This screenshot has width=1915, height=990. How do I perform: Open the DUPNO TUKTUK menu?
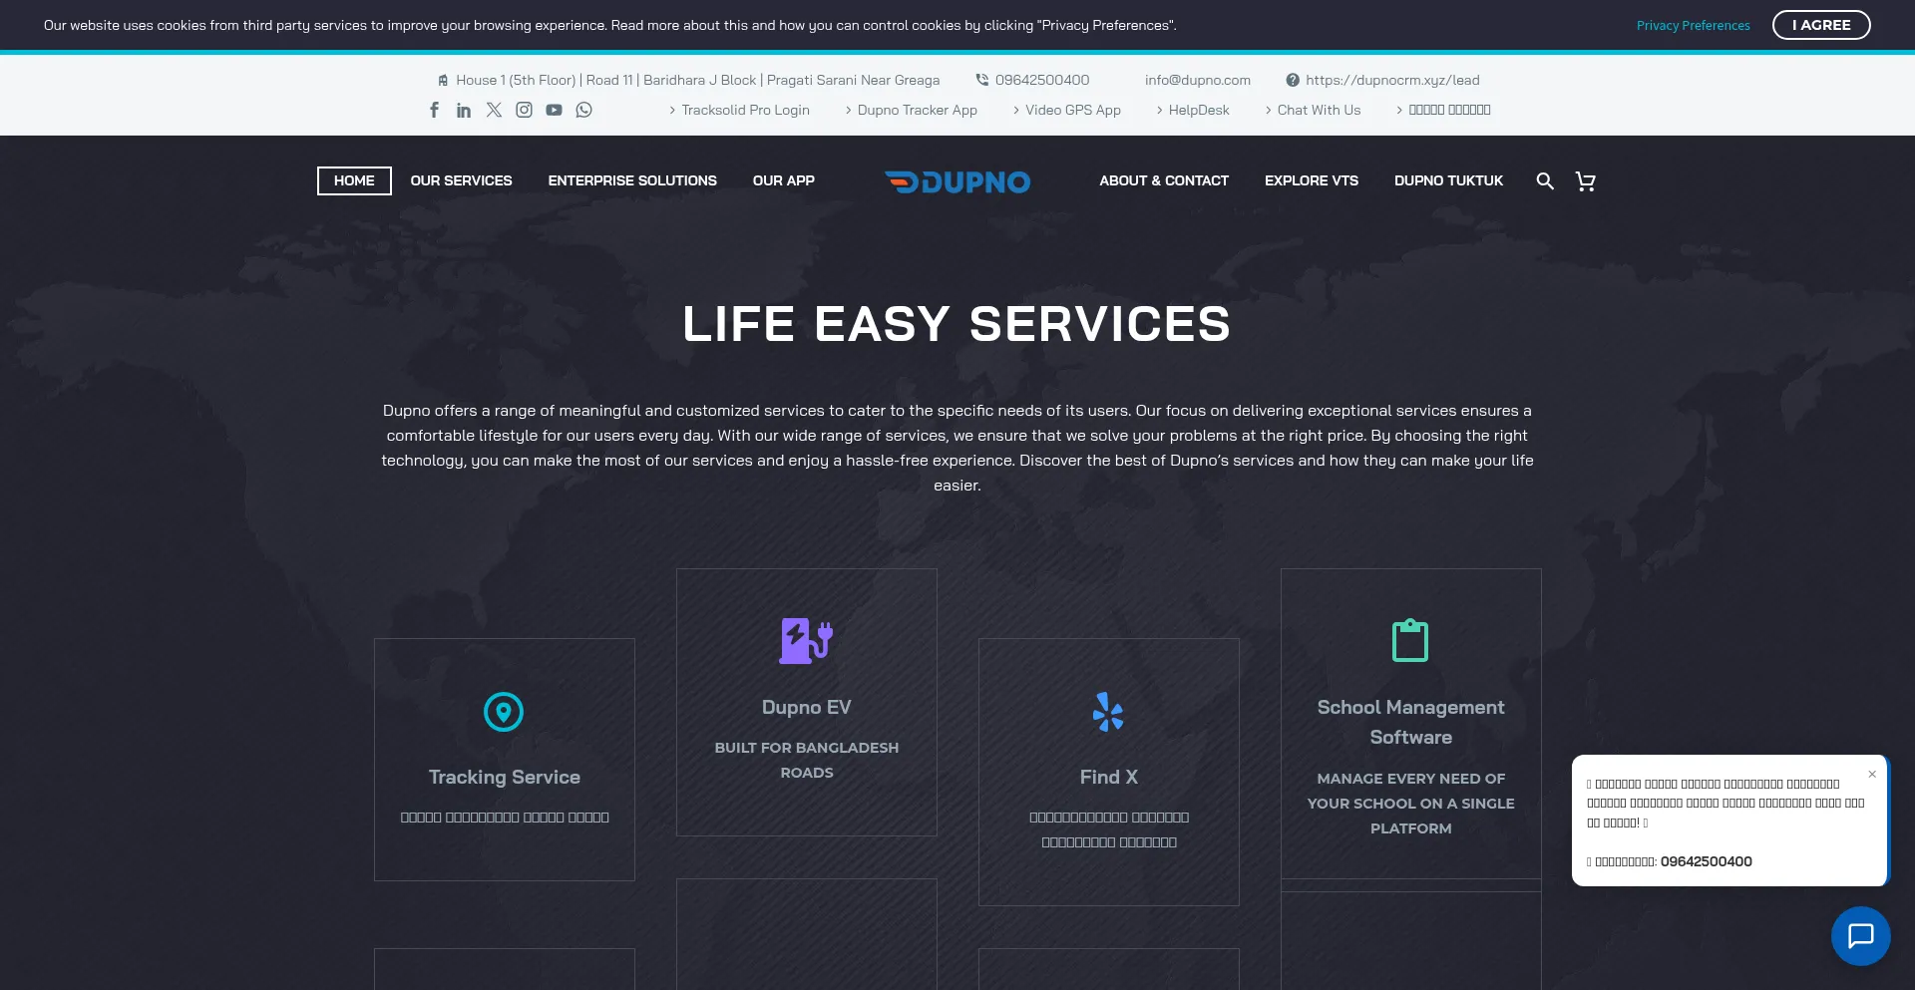(1448, 180)
